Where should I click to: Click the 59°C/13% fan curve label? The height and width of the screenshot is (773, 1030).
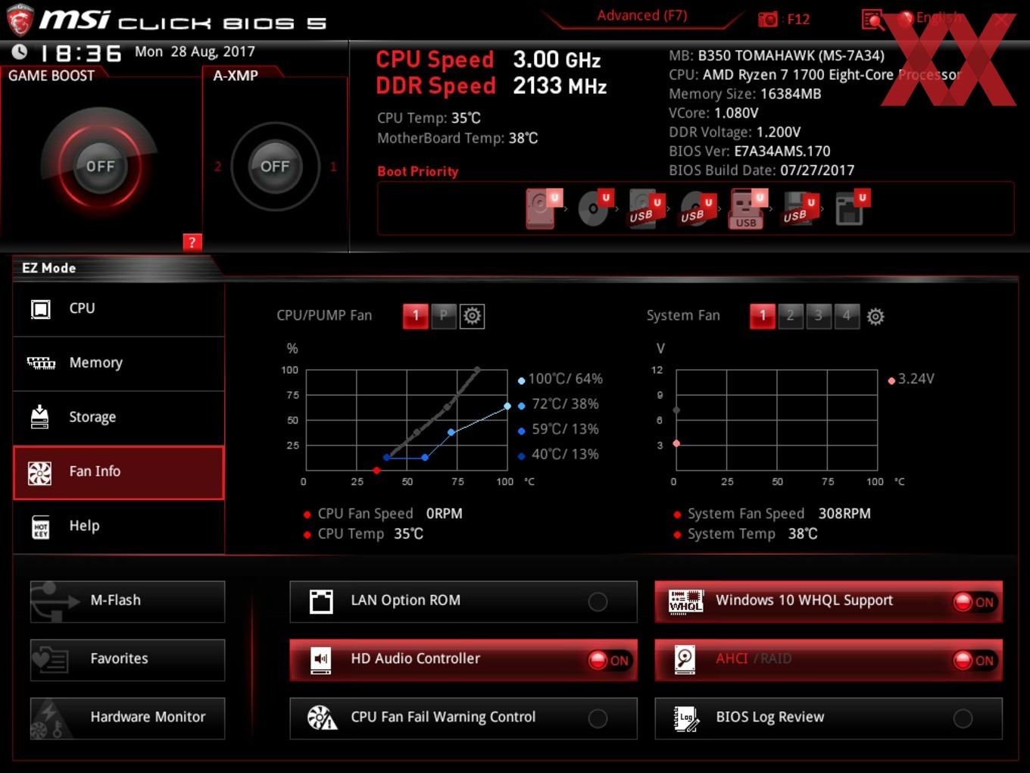pos(565,429)
